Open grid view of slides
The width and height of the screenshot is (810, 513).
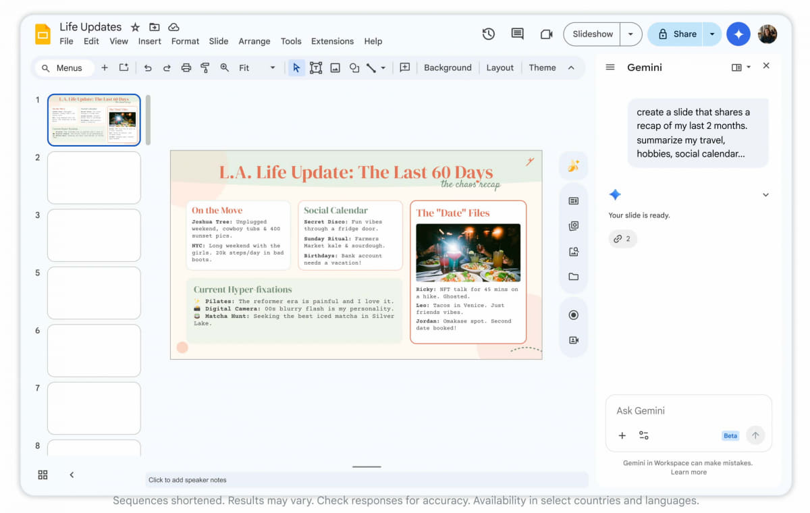coord(43,475)
